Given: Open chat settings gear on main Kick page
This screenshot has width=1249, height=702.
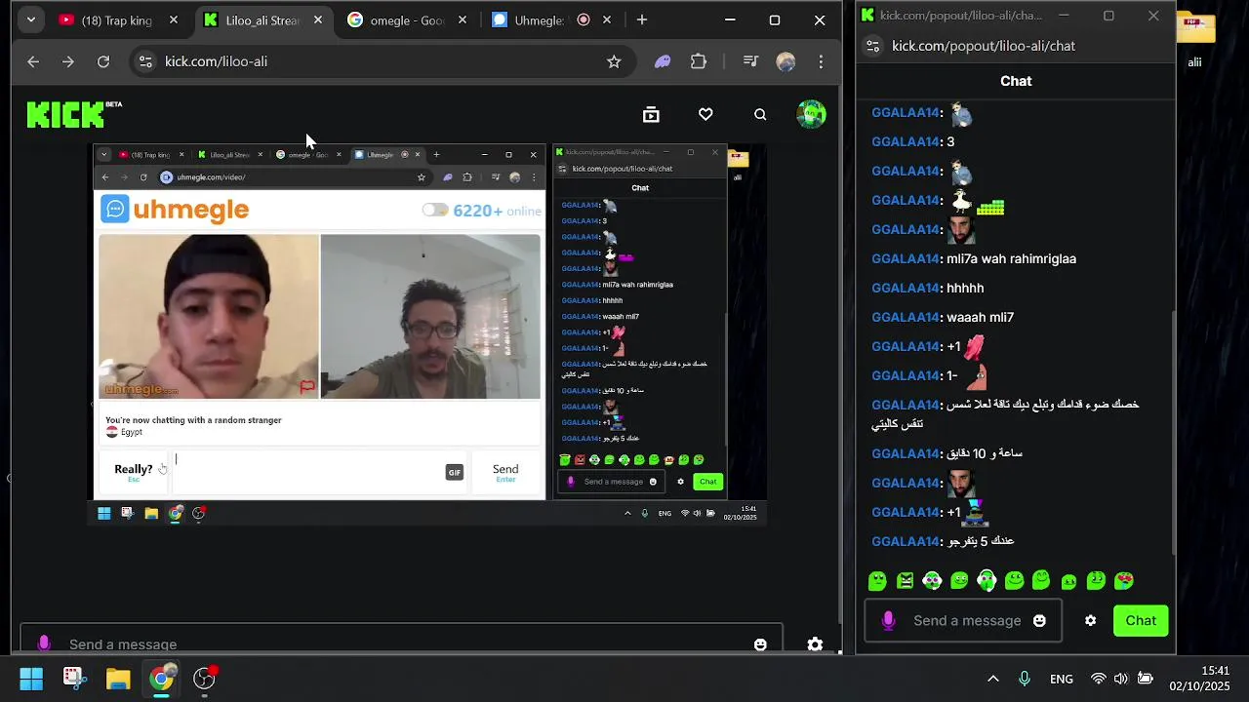Looking at the screenshot, I should [x=815, y=643].
